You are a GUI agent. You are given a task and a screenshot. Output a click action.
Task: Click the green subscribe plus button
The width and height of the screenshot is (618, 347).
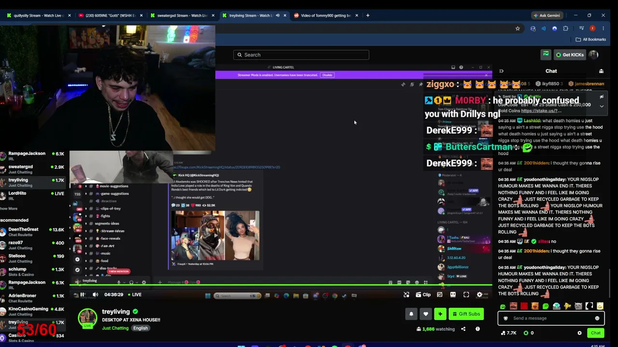[440, 314]
